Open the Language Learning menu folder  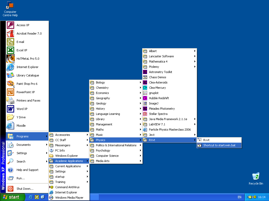coord(116,114)
